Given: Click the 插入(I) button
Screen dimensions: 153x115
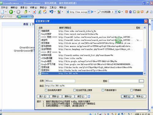Looking at the screenshot, I should [43, 96].
